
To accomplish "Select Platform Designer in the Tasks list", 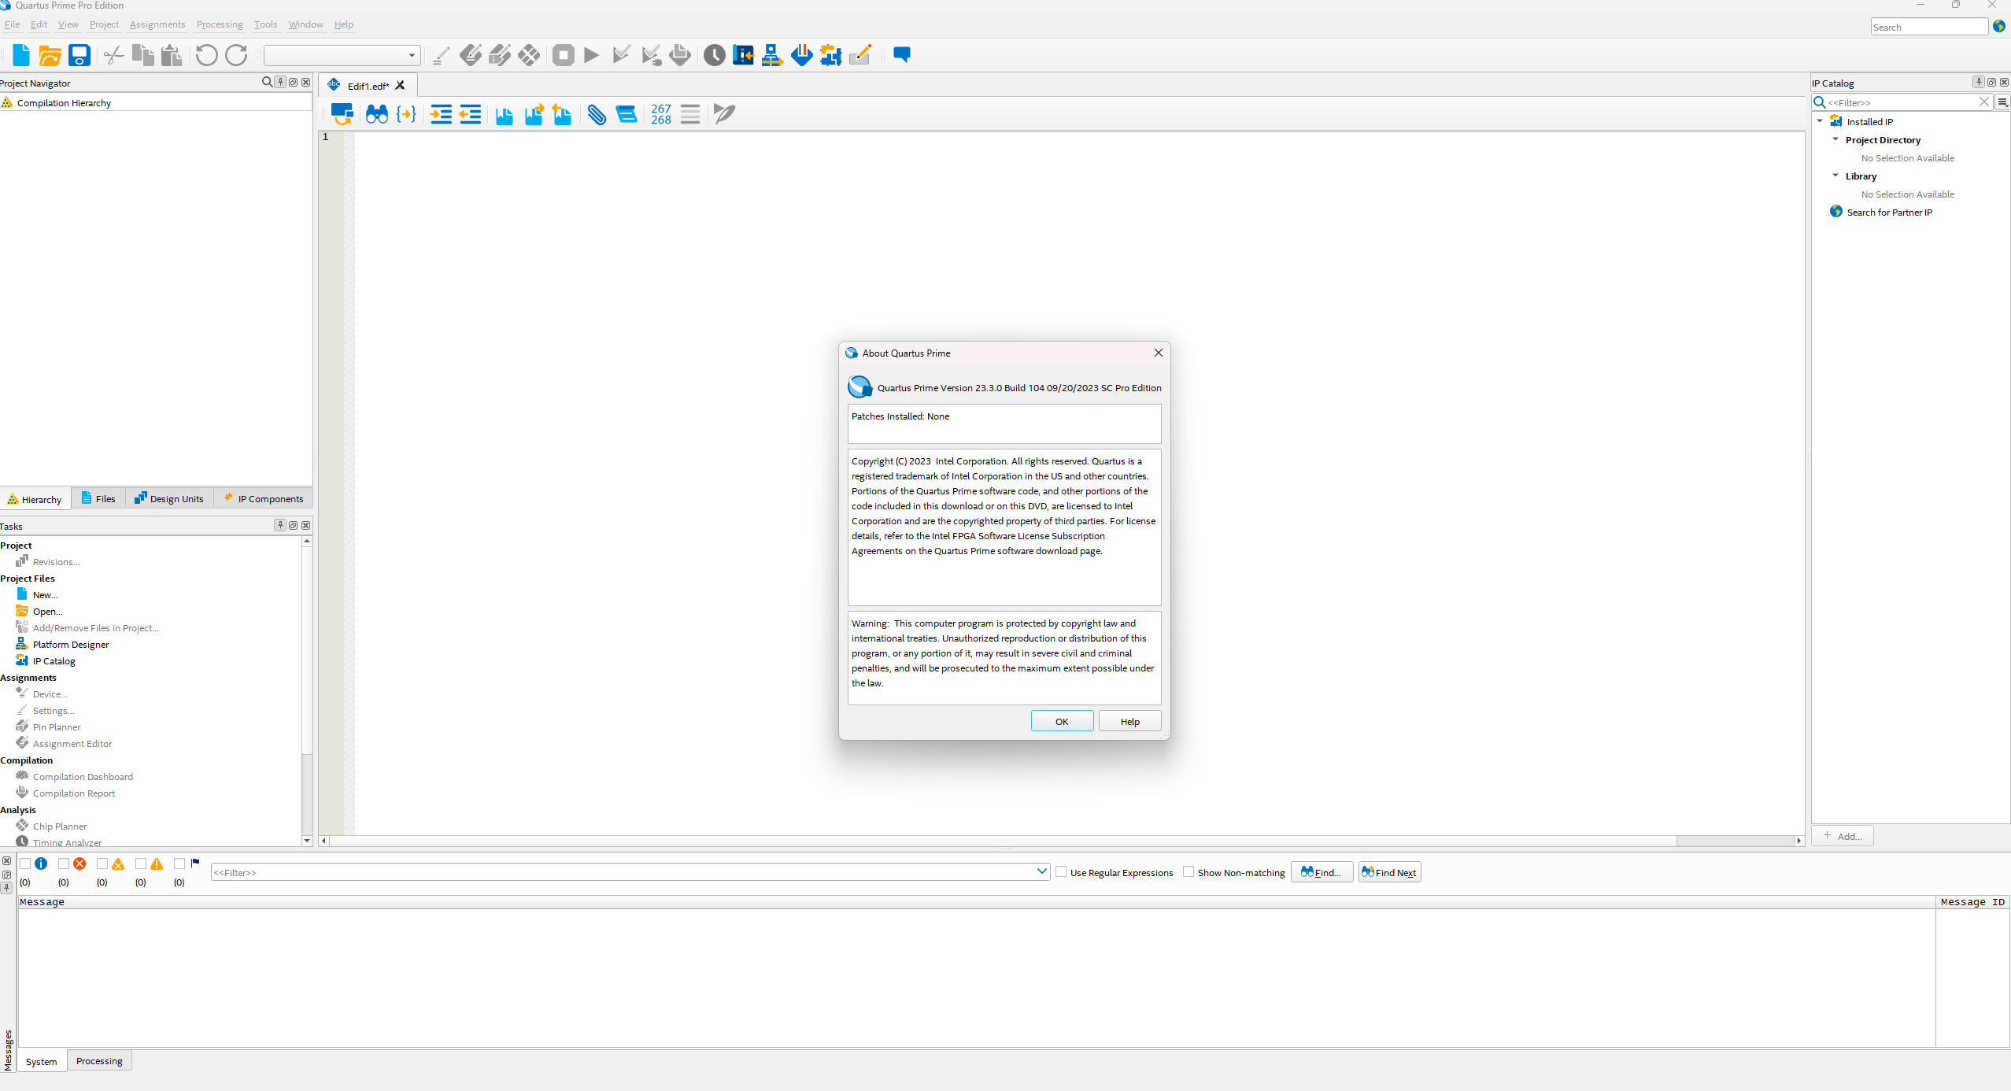I will (x=71, y=644).
